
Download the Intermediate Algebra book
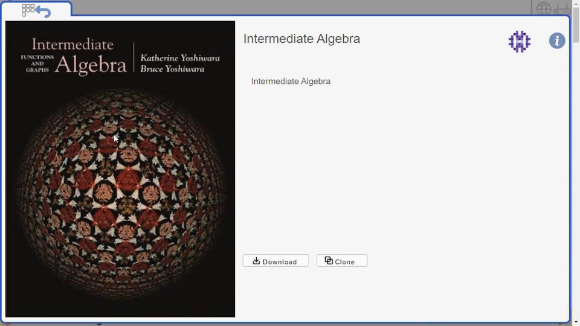275,261
